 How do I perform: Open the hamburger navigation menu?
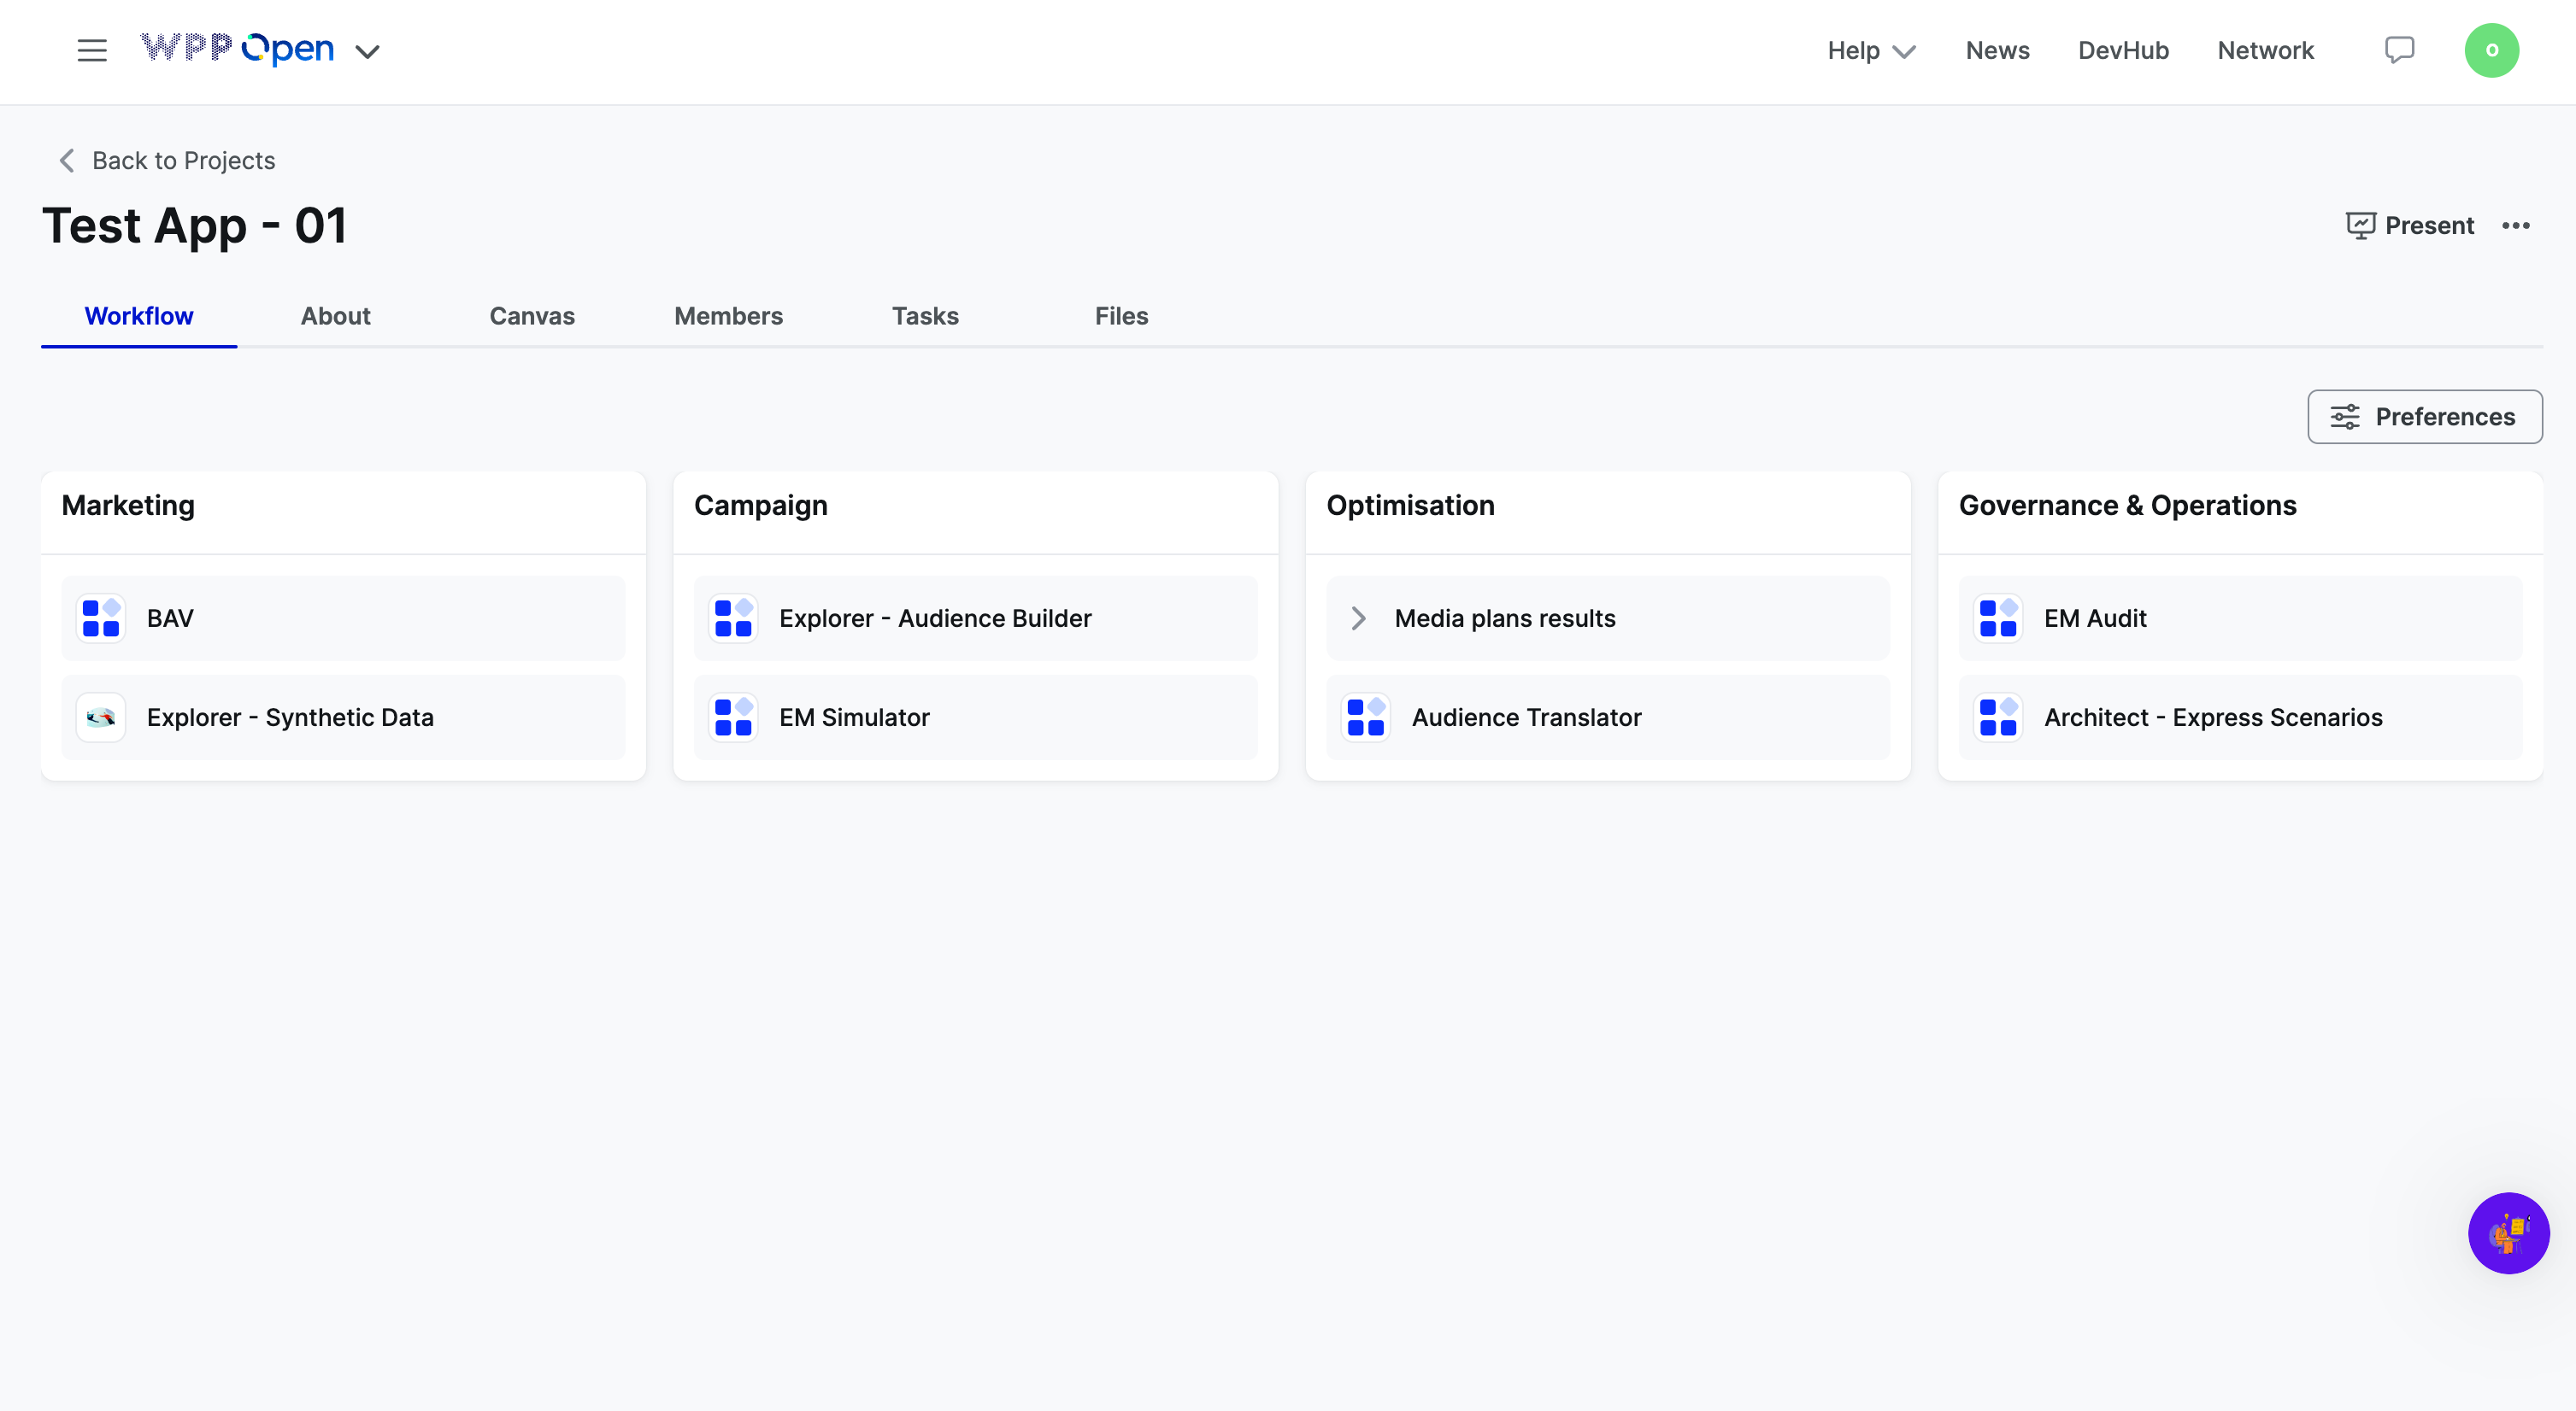click(92, 50)
